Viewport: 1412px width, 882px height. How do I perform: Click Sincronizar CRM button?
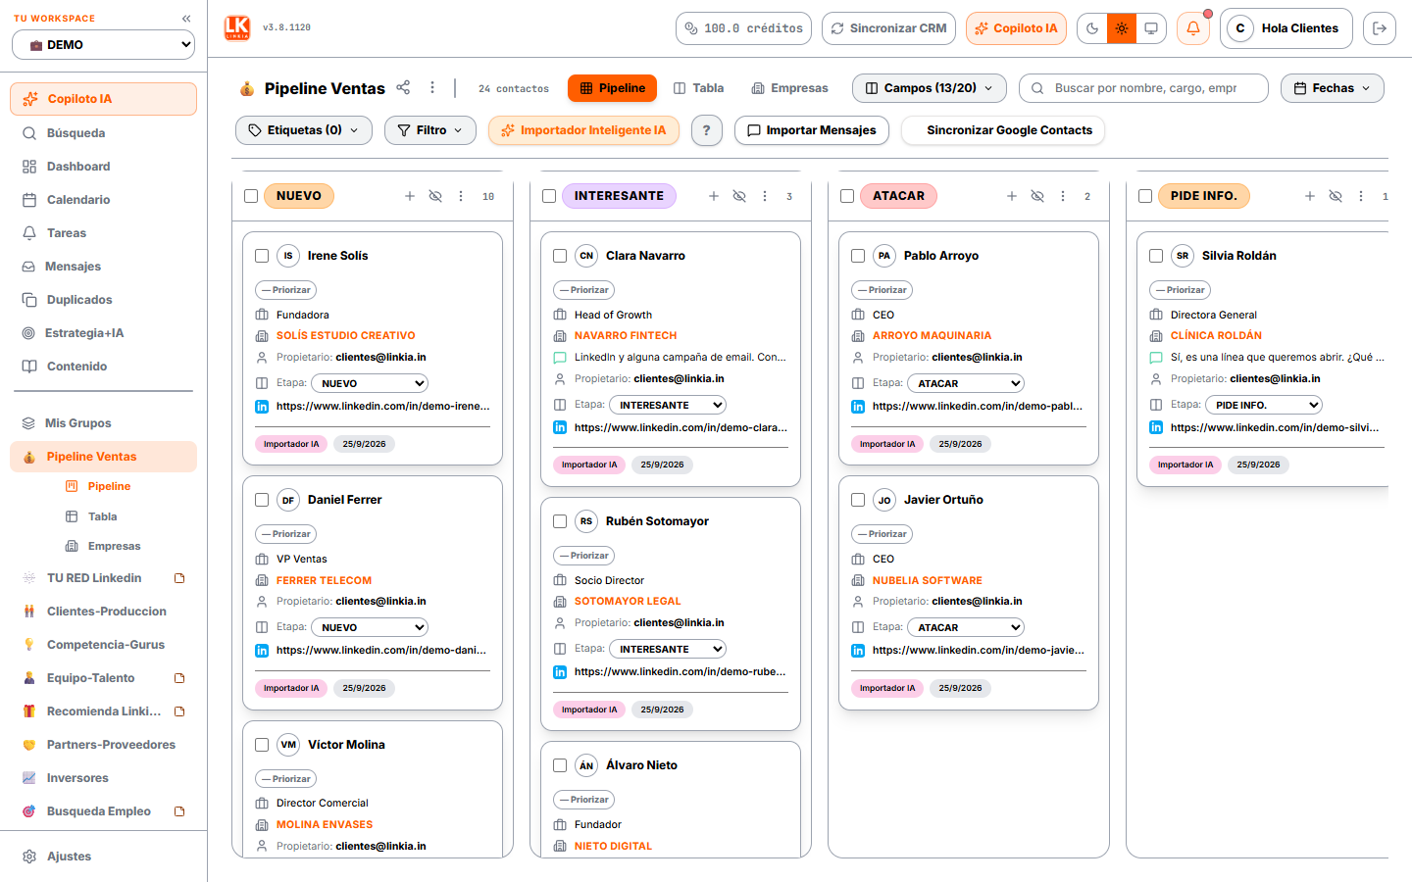tap(888, 28)
